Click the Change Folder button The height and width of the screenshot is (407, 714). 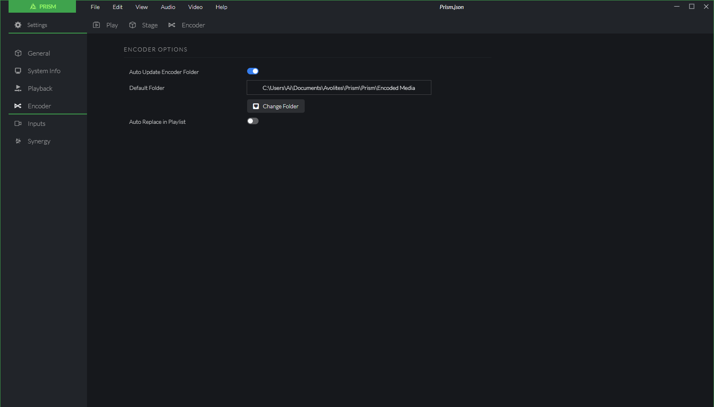pos(276,106)
